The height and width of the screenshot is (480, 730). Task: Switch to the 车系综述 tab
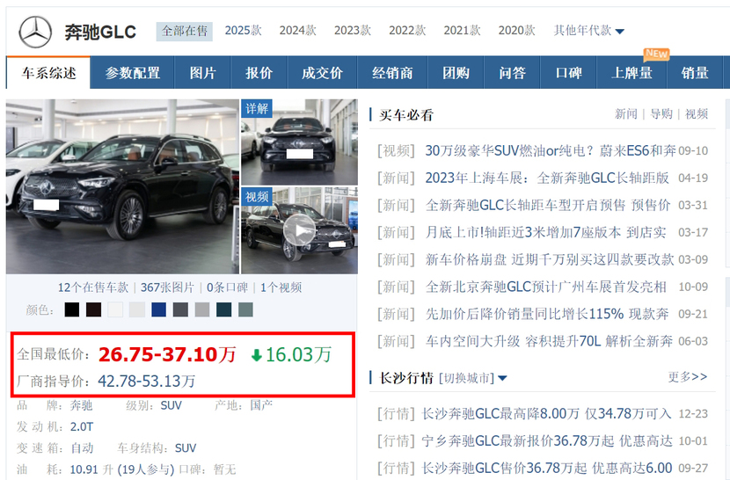pyautogui.click(x=48, y=73)
